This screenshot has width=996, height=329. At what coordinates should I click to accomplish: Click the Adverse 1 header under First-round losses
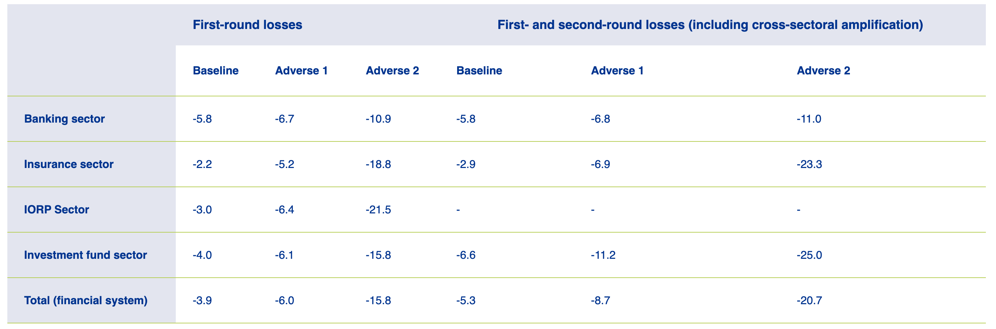[301, 71]
